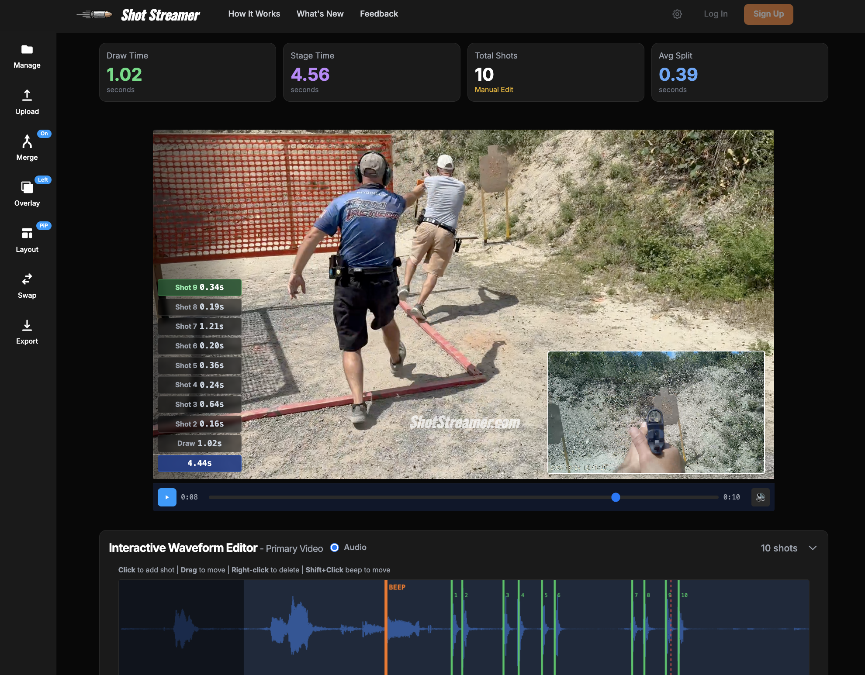Click the Shot Streamer bullet logo
Image resolution: width=865 pixels, height=675 pixels.
pos(93,14)
